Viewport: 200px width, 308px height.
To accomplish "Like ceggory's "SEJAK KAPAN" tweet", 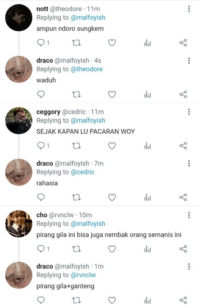I will (x=112, y=146).
